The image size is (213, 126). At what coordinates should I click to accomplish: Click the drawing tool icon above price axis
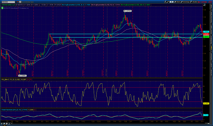click(x=204, y=5)
